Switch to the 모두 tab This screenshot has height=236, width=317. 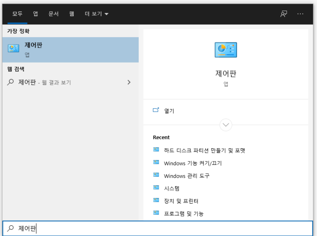(x=17, y=14)
